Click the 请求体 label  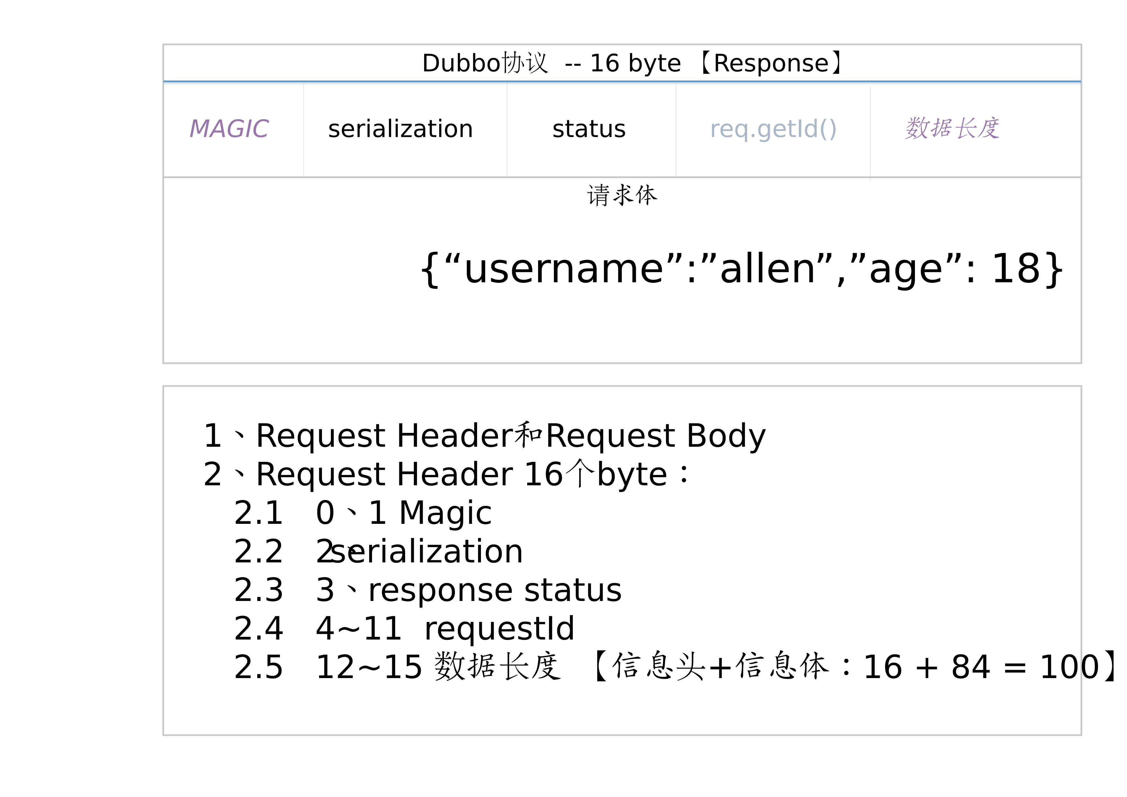pos(622,195)
